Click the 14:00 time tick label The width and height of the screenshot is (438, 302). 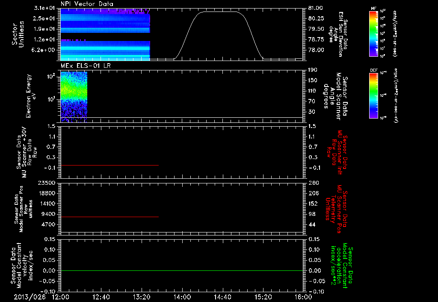tap(182, 297)
